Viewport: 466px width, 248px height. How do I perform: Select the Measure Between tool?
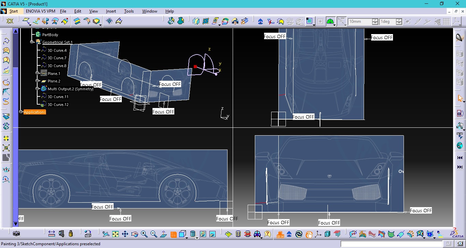pyautogui.click(x=52, y=234)
